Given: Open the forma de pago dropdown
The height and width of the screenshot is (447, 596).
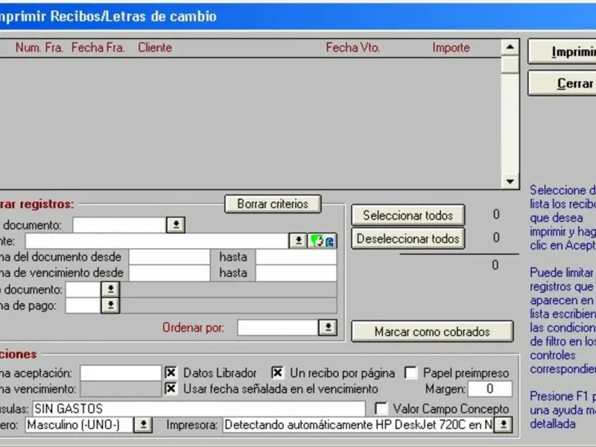Looking at the screenshot, I should point(110,305).
